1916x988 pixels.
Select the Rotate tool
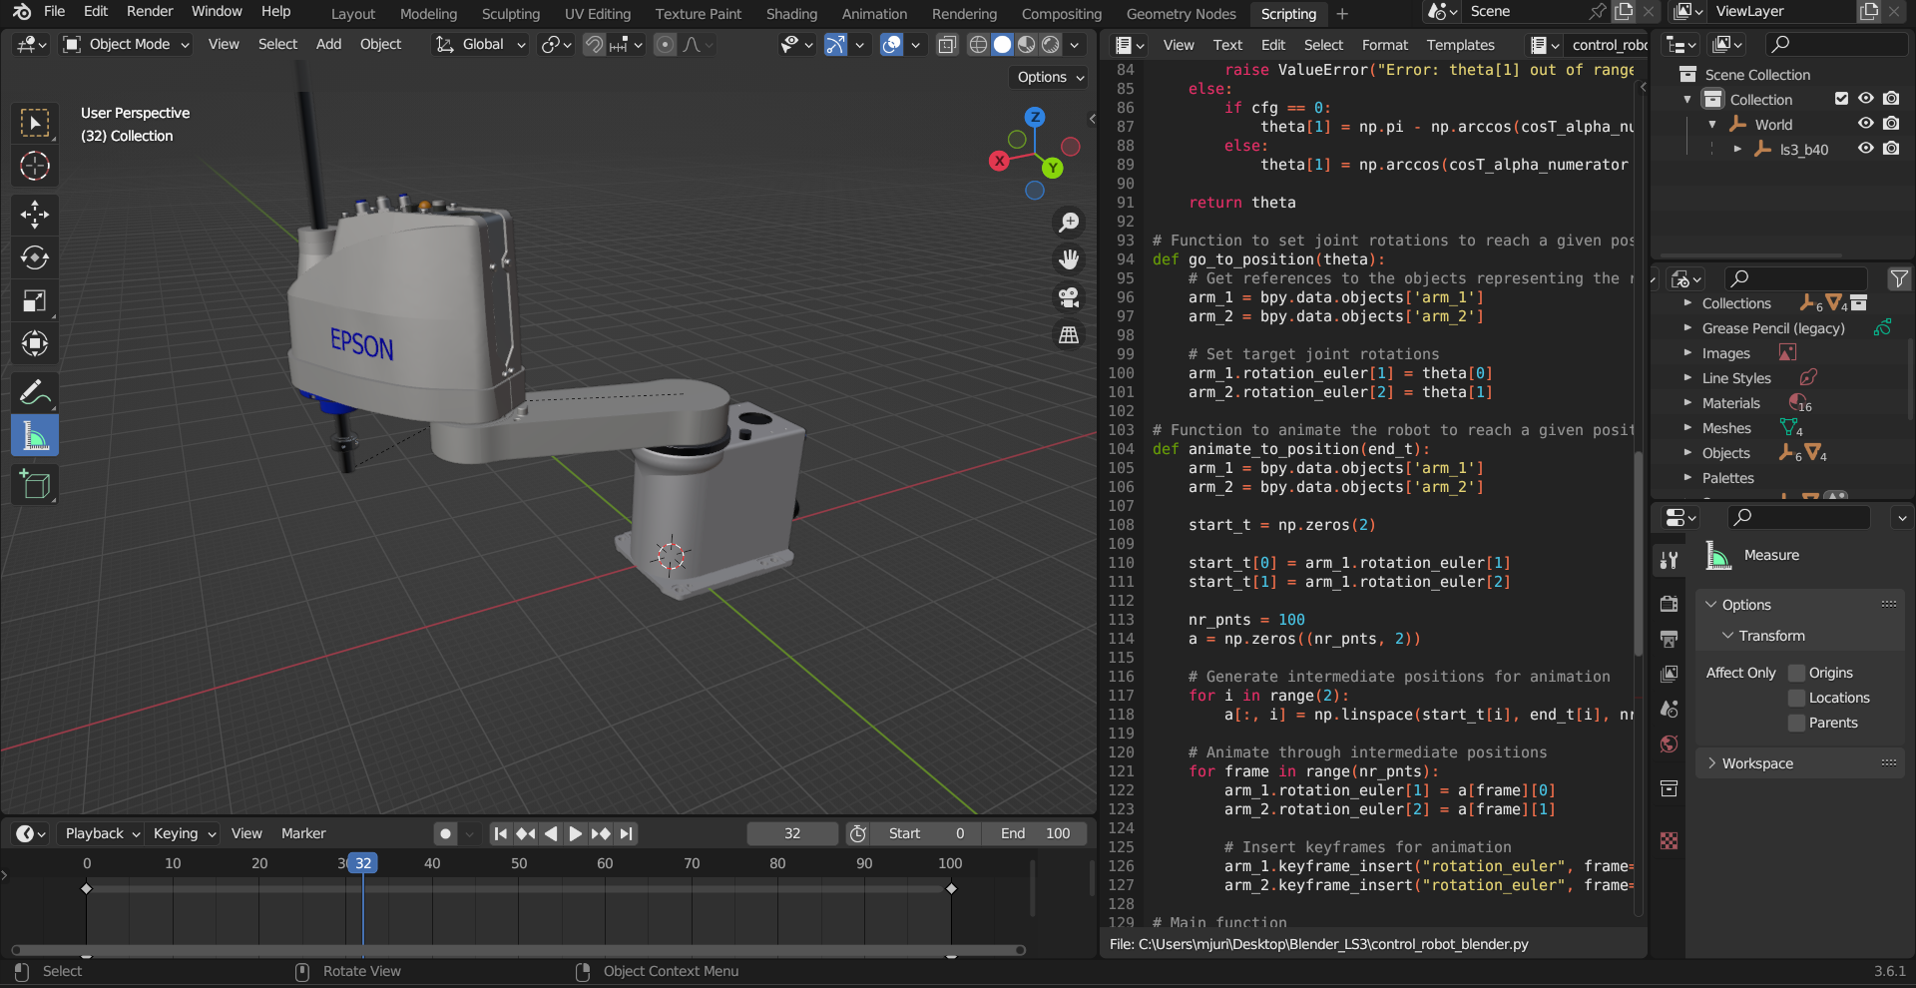click(35, 257)
